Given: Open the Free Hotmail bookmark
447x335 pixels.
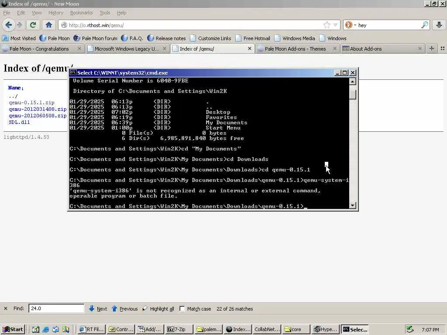Looking at the screenshot, I should click(253, 38).
